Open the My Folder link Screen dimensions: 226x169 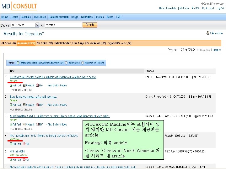click(x=184, y=8)
